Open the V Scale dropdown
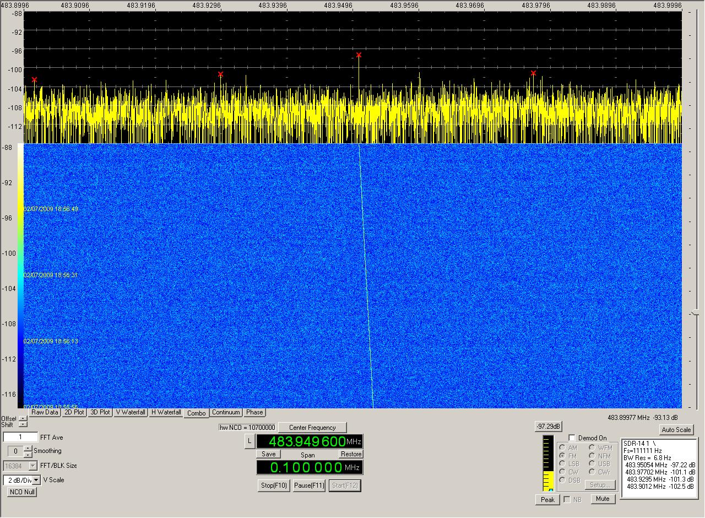The image size is (705, 518). pos(36,480)
